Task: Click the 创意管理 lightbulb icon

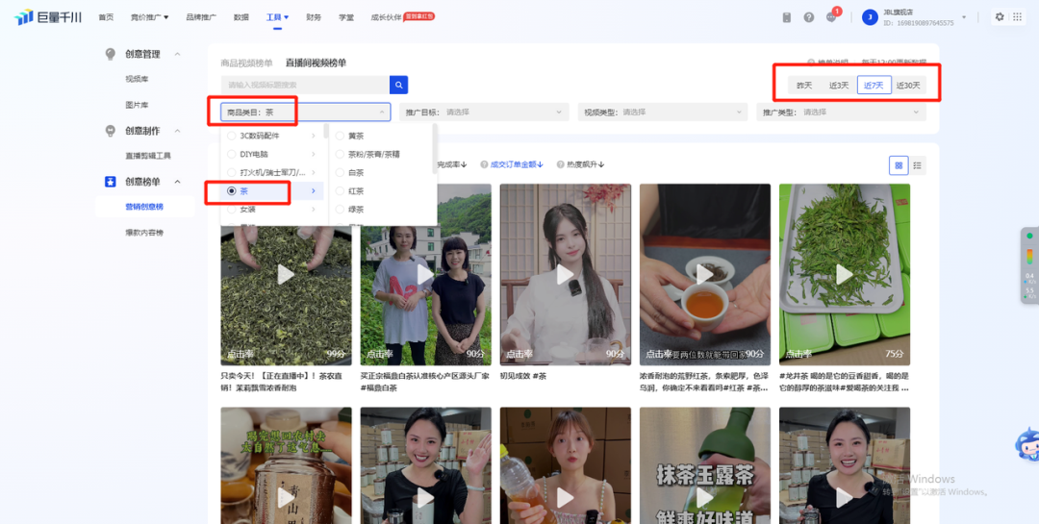Action: pyautogui.click(x=111, y=54)
